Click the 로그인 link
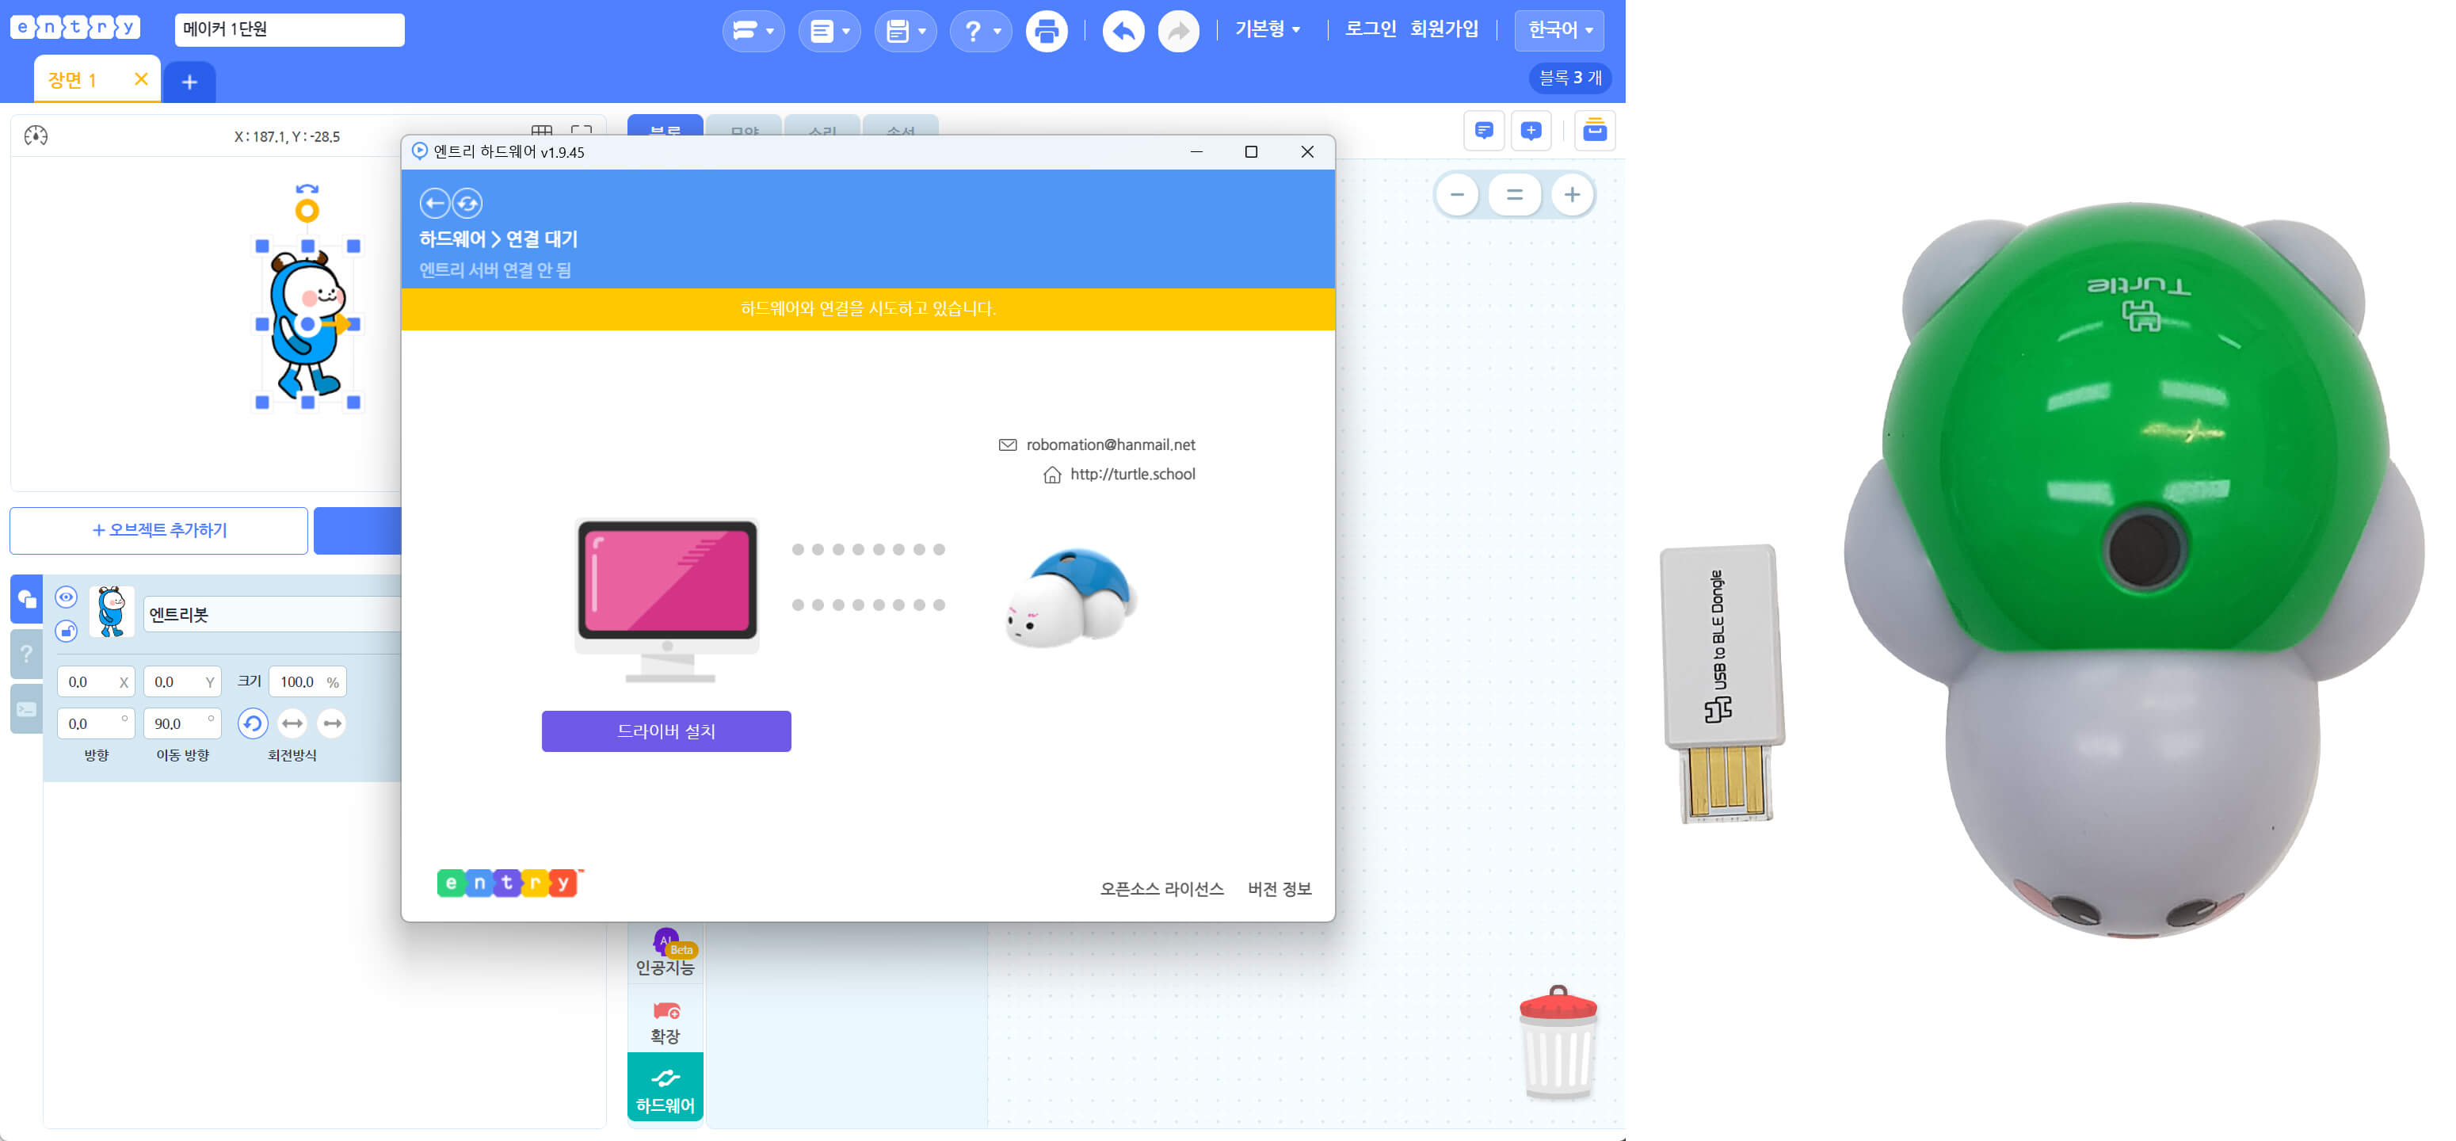 point(1370,29)
